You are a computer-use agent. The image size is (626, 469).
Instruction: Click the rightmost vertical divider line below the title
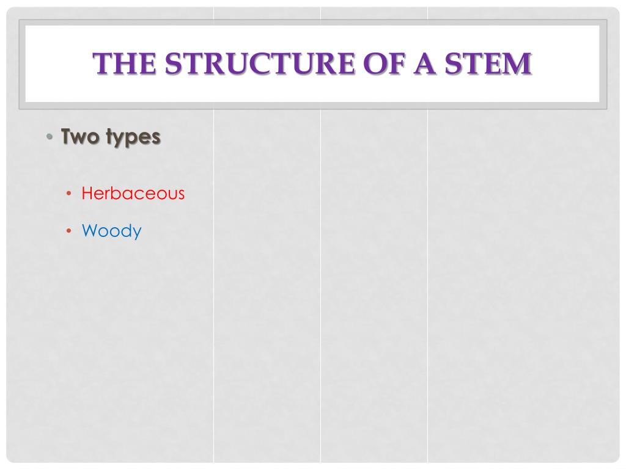tap(427, 286)
